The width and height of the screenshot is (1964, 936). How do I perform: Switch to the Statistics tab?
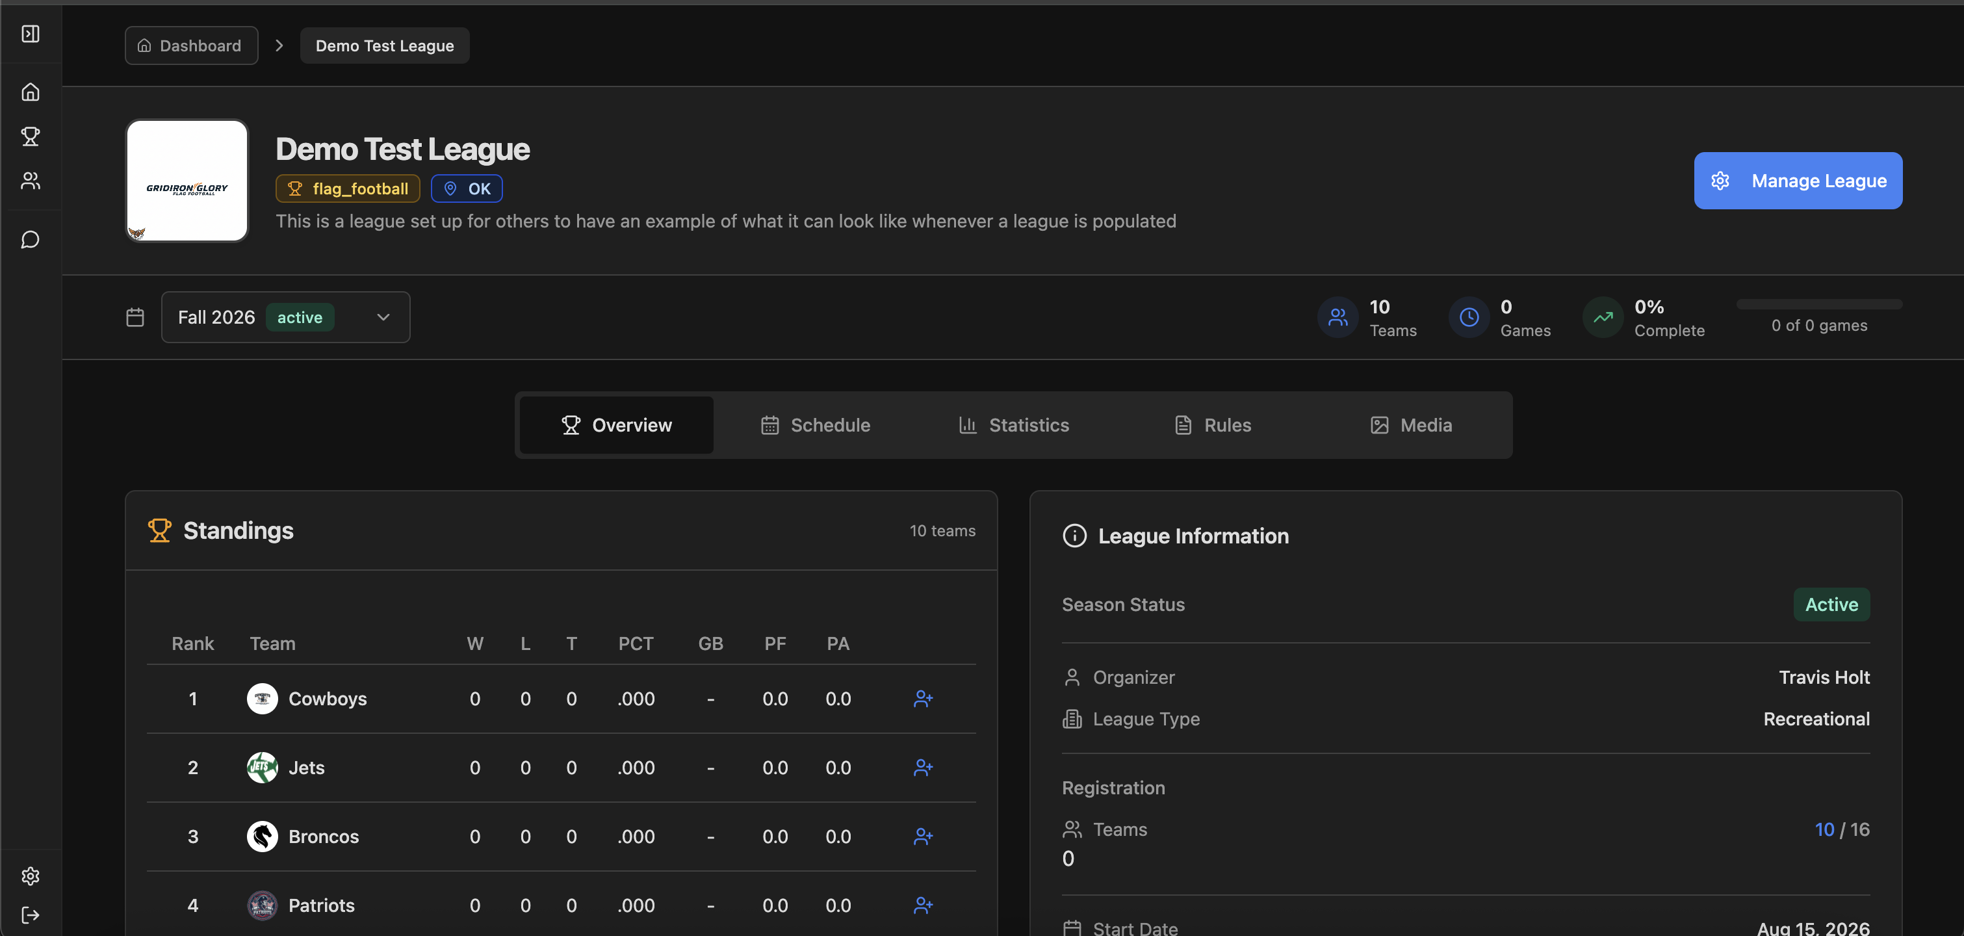[x=1014, y=425]
